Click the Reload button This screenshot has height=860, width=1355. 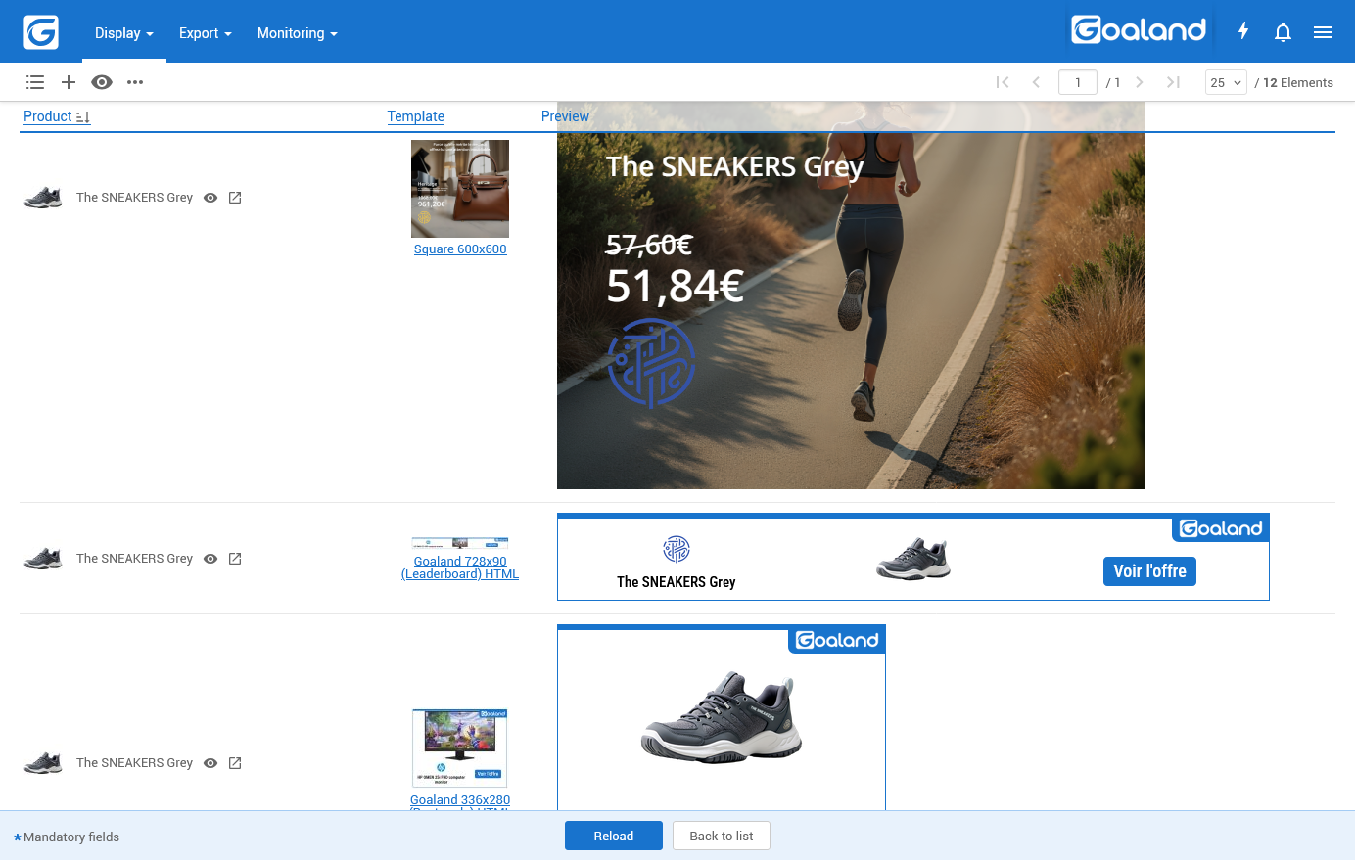pyautogui.click(x=614, y=836)
